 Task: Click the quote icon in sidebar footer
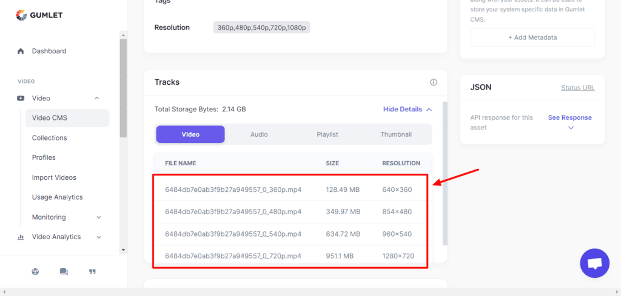click(x=92, y=272)
